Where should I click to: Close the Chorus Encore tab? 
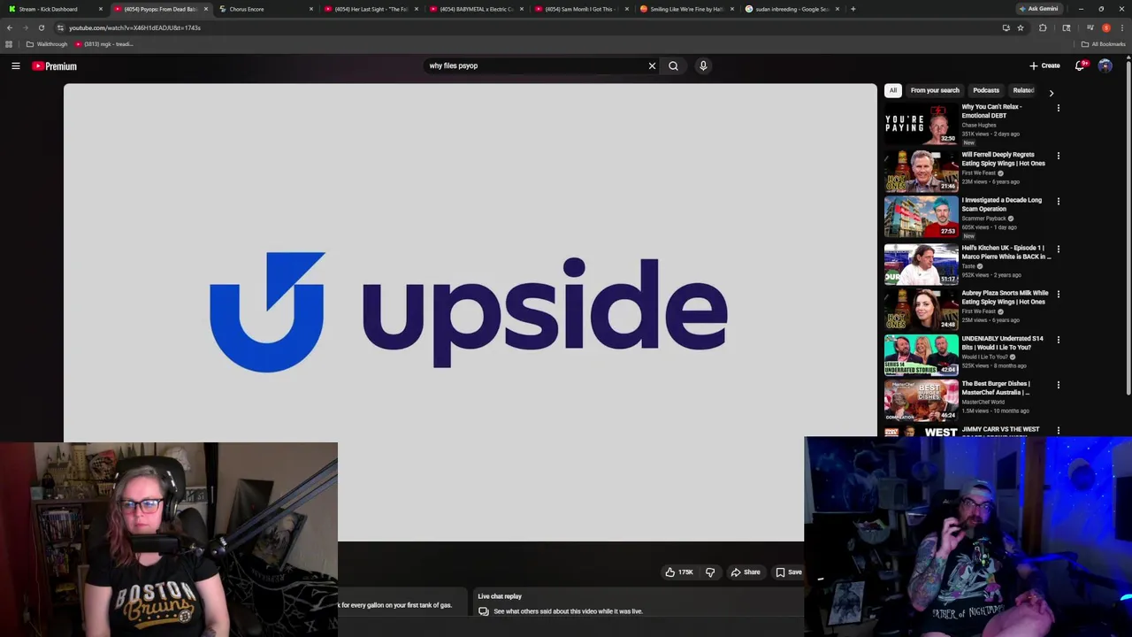pos(311,9)
